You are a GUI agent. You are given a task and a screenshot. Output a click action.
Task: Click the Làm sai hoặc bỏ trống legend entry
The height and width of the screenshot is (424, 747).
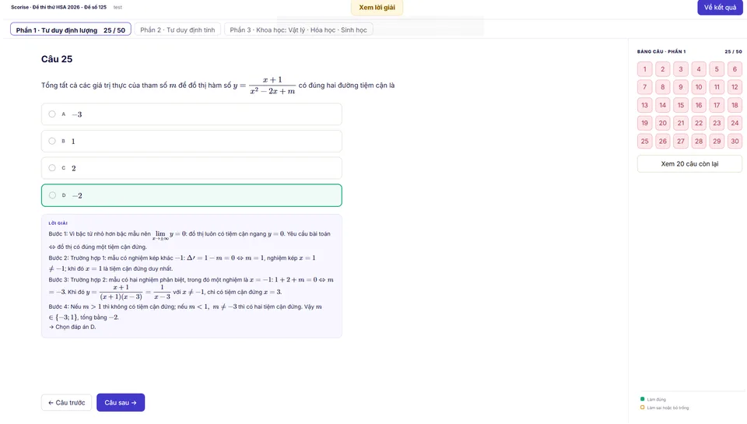click(x=665, y=408)
